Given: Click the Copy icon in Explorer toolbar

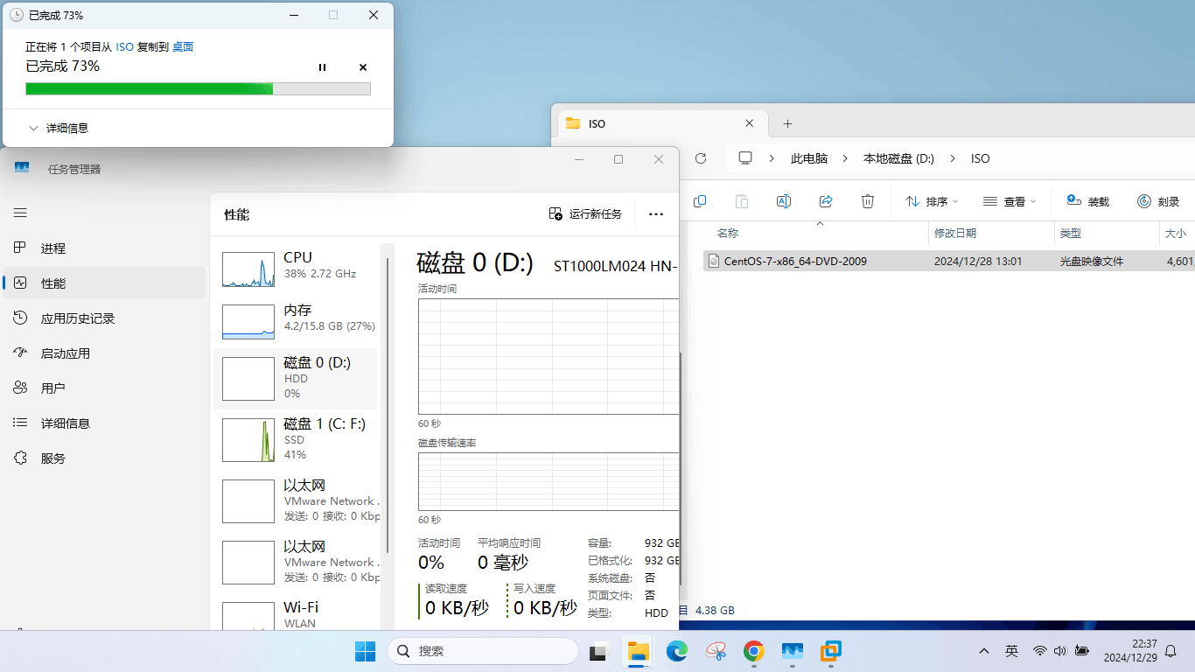Looking at the screenshot, I should point(700,201).
